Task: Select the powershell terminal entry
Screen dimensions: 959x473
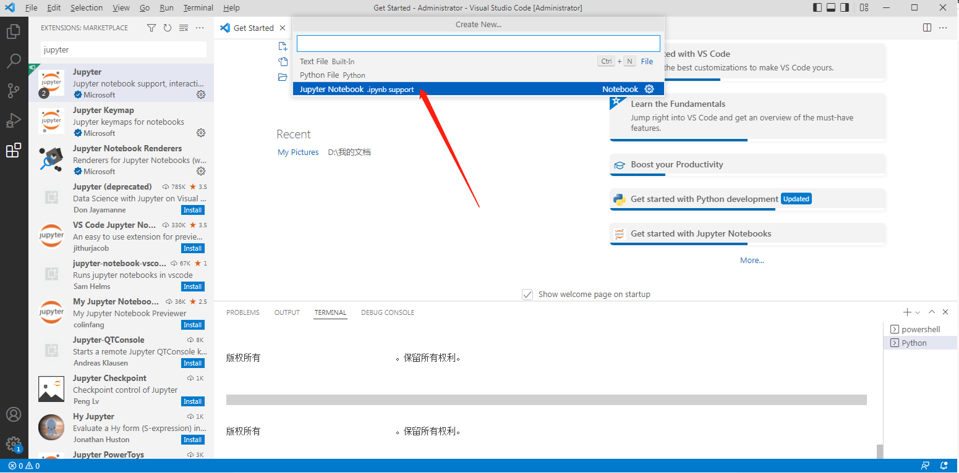Action: click(921, 329)
